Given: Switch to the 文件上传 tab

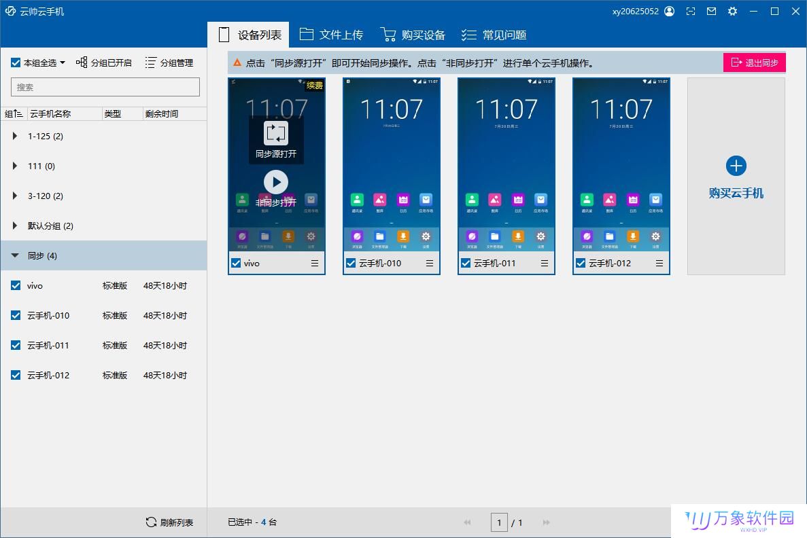Looking at the screenshot, I should (x=331, y=35).
